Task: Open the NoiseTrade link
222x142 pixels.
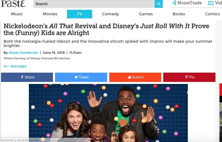Action: click(190, 3)
